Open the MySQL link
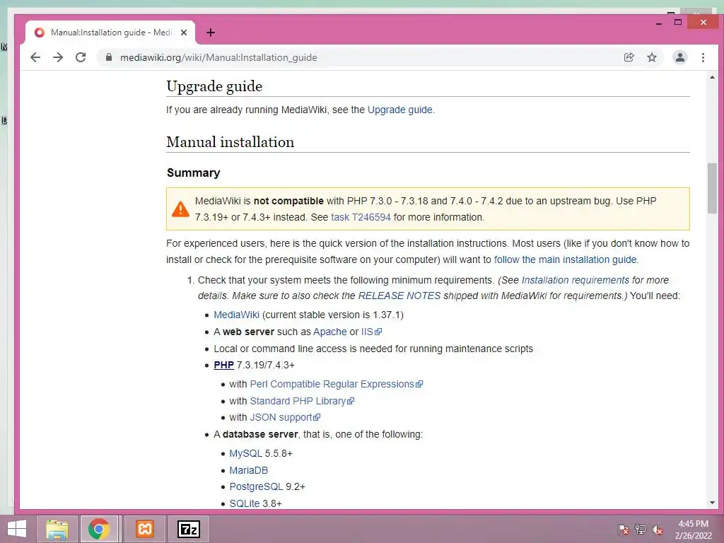The image size is (724, 543). click(245, 453)
